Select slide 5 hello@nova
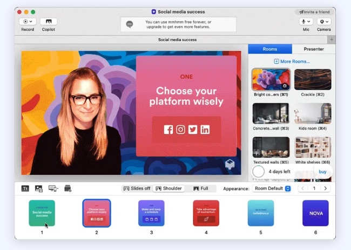The height and width of the screenshot is (250, 351). click(261, 213)
